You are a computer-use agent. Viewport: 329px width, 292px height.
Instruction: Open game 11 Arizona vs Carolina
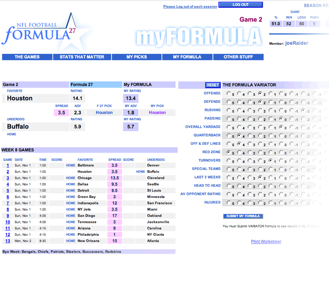coord(8,228)
